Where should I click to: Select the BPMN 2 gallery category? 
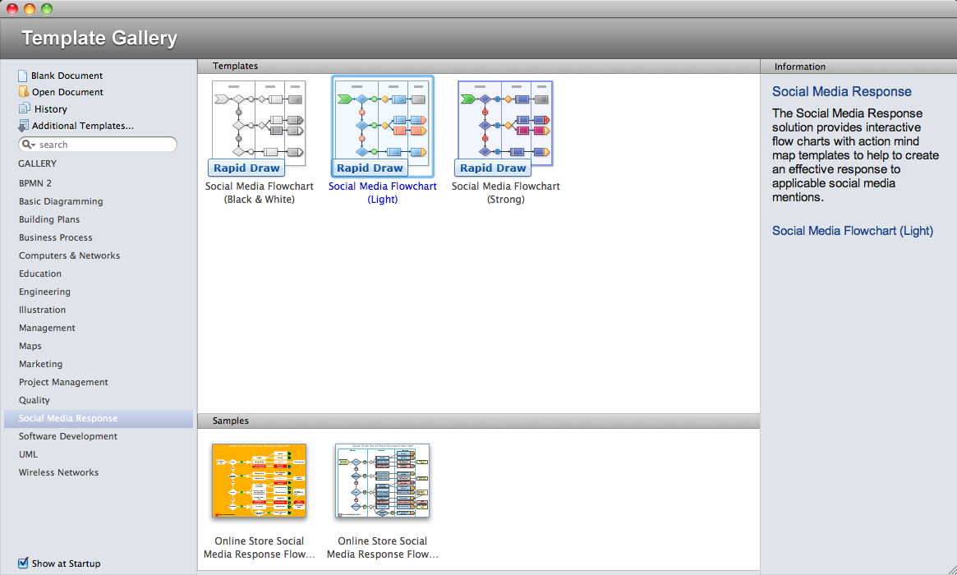pyautogui.click(x=35, y=183)
